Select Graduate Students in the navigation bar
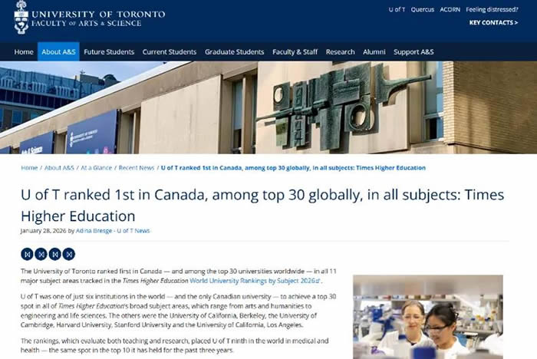Viewport: 537px width, 359px height. (234, 52)
